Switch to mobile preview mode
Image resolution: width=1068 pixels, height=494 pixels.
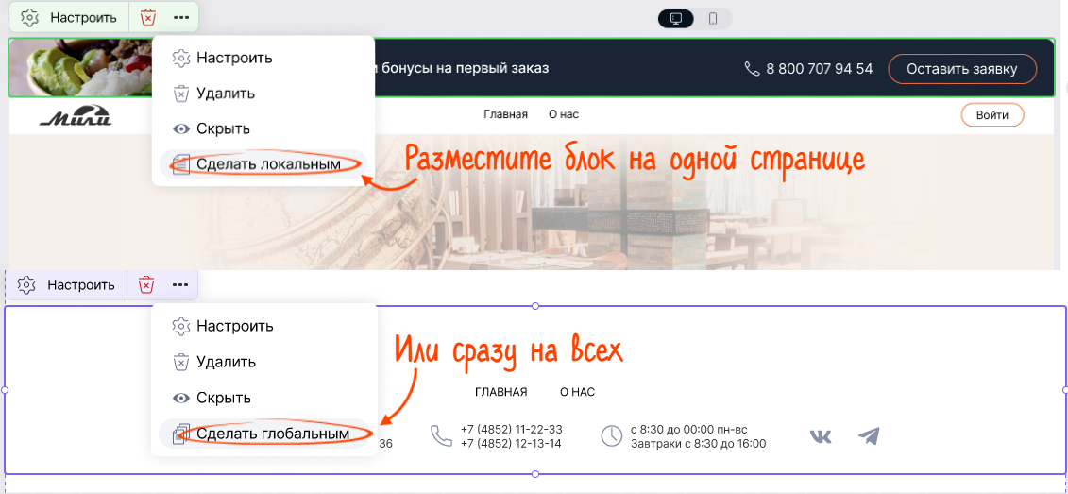click(x=713, y=19)
